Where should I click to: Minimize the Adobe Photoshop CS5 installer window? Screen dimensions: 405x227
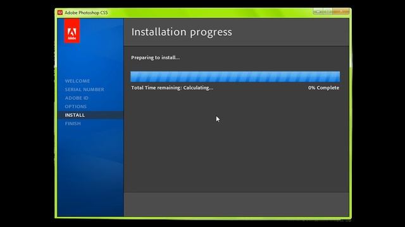pos(318,11)
